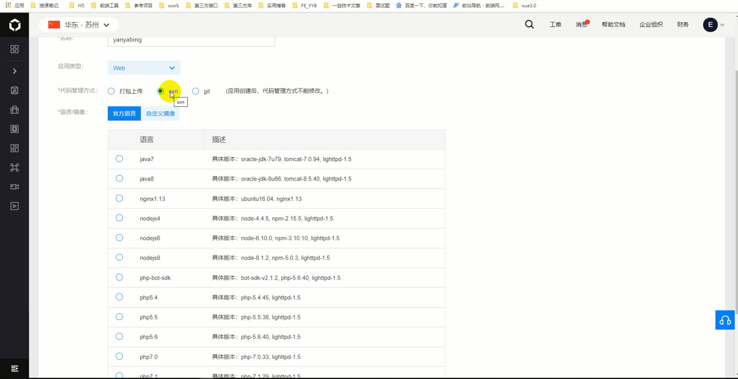Select the nginx1.13 language option
The height and width of the screenshot is (379, 738).
point(119,198)
